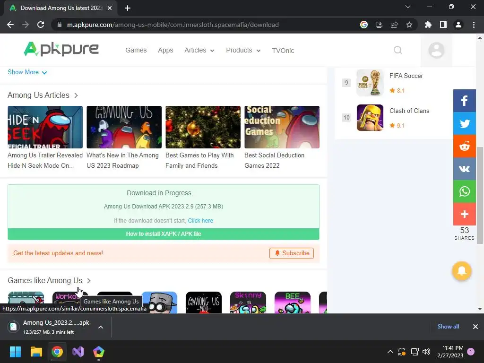Viewport: 484px width, 363px height.
Task: Click the address bar URL field
Action: point(173,25)
